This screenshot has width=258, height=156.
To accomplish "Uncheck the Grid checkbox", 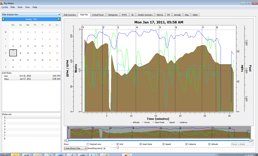I will 118,144.
